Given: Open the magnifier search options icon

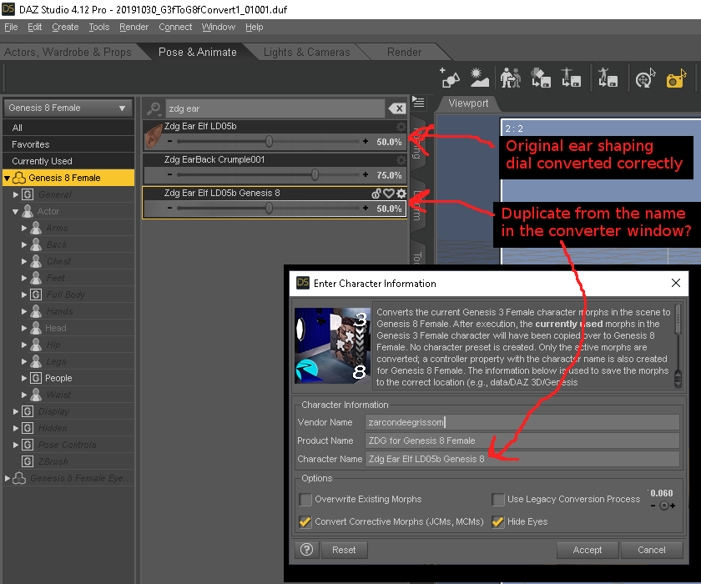Looking at the screenshot, I should (154, 108).
